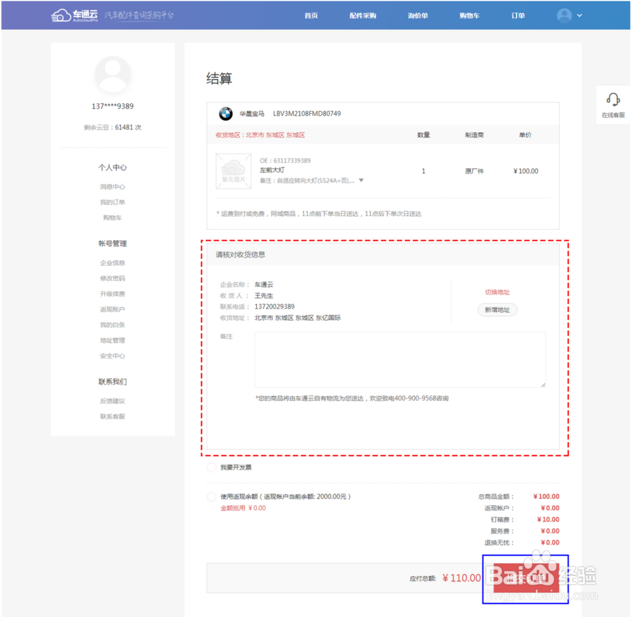
Task: Click the profile avatar in sidebar
Action: pos(112,75)
